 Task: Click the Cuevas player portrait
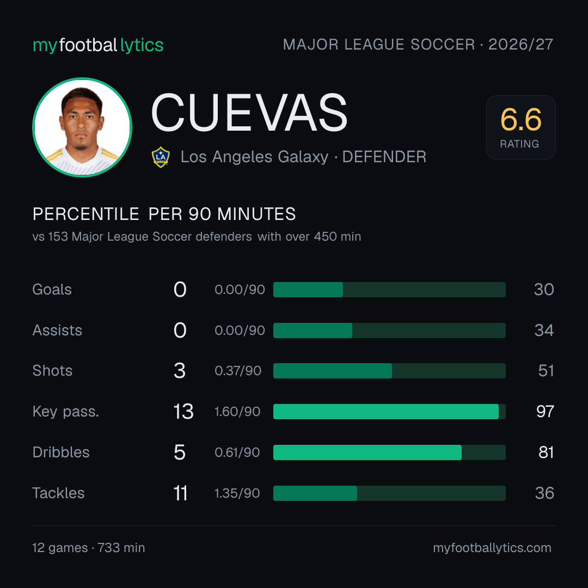point(82,127)
